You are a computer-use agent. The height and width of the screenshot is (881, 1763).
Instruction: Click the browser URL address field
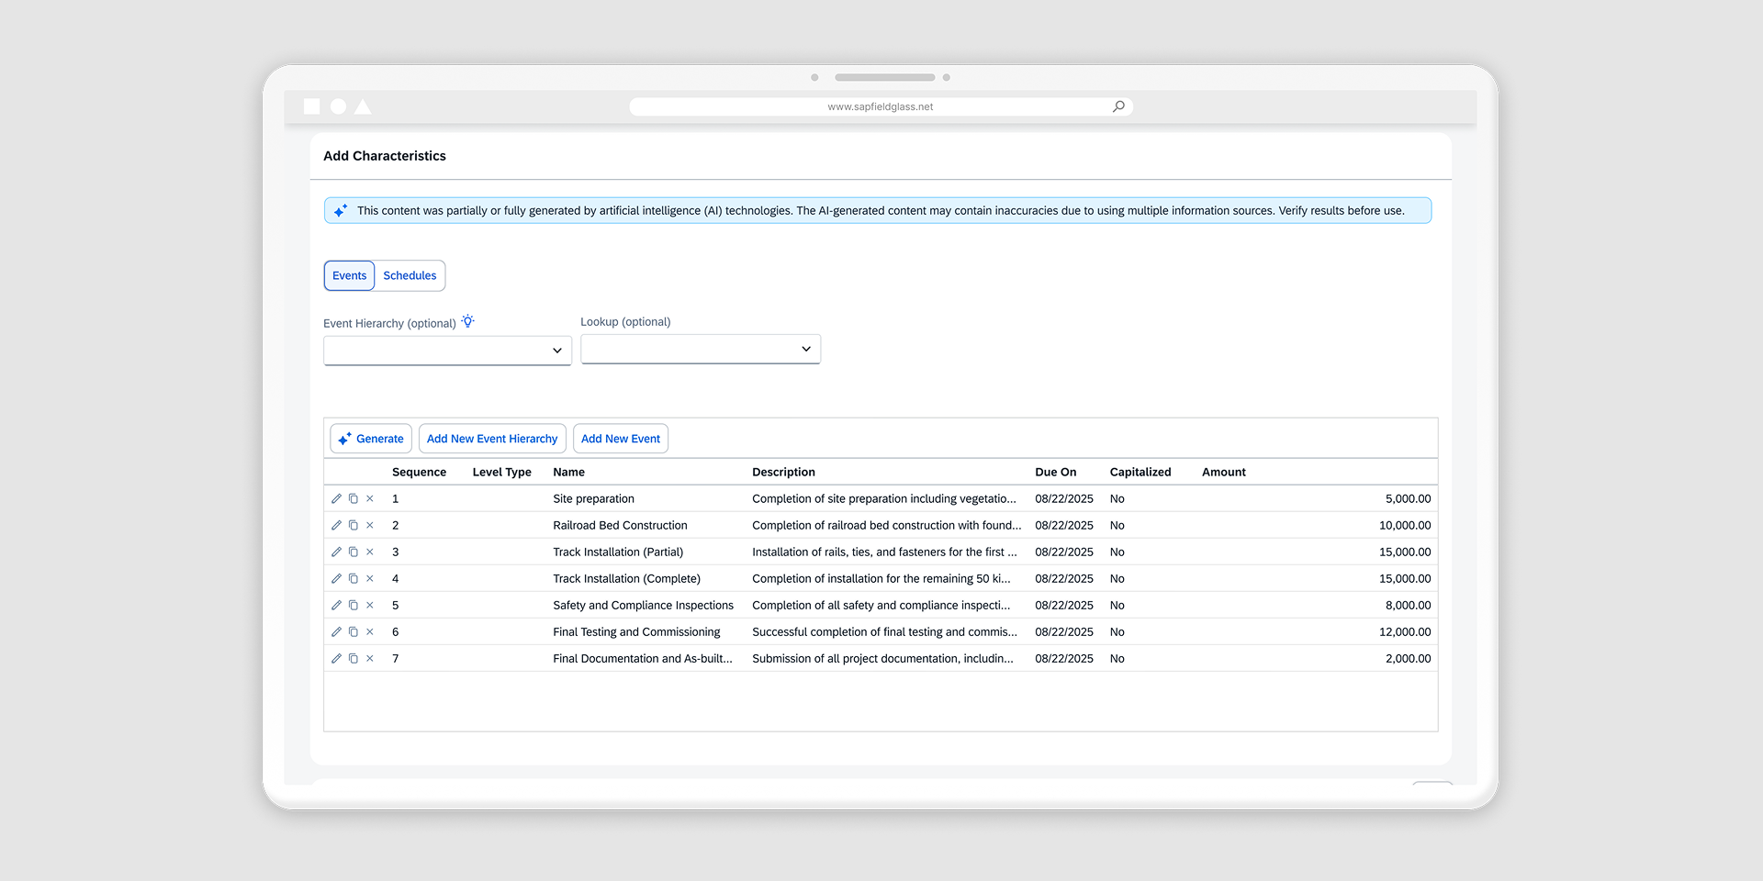(x=881, y=106)
